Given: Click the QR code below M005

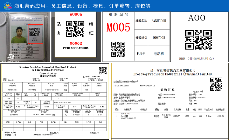Looking at the screenshot, I should coord(118,49).
